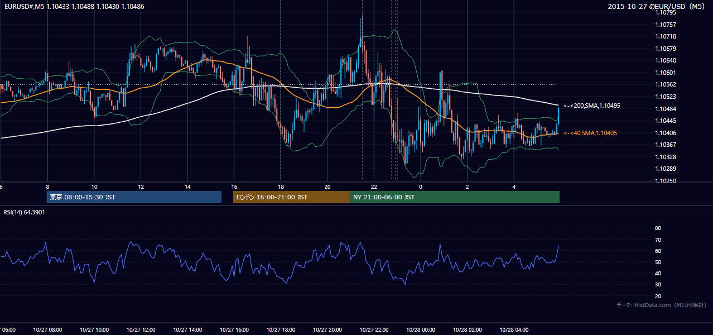Click RSI scale value 70
Image resolution: width=713 pixels, height=335 pixels.
click(x=658, y=240)
